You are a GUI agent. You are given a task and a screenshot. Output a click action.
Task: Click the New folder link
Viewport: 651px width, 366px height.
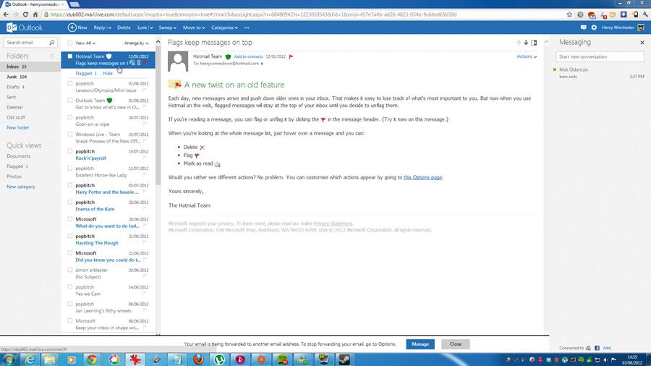(x=18, y=128)
